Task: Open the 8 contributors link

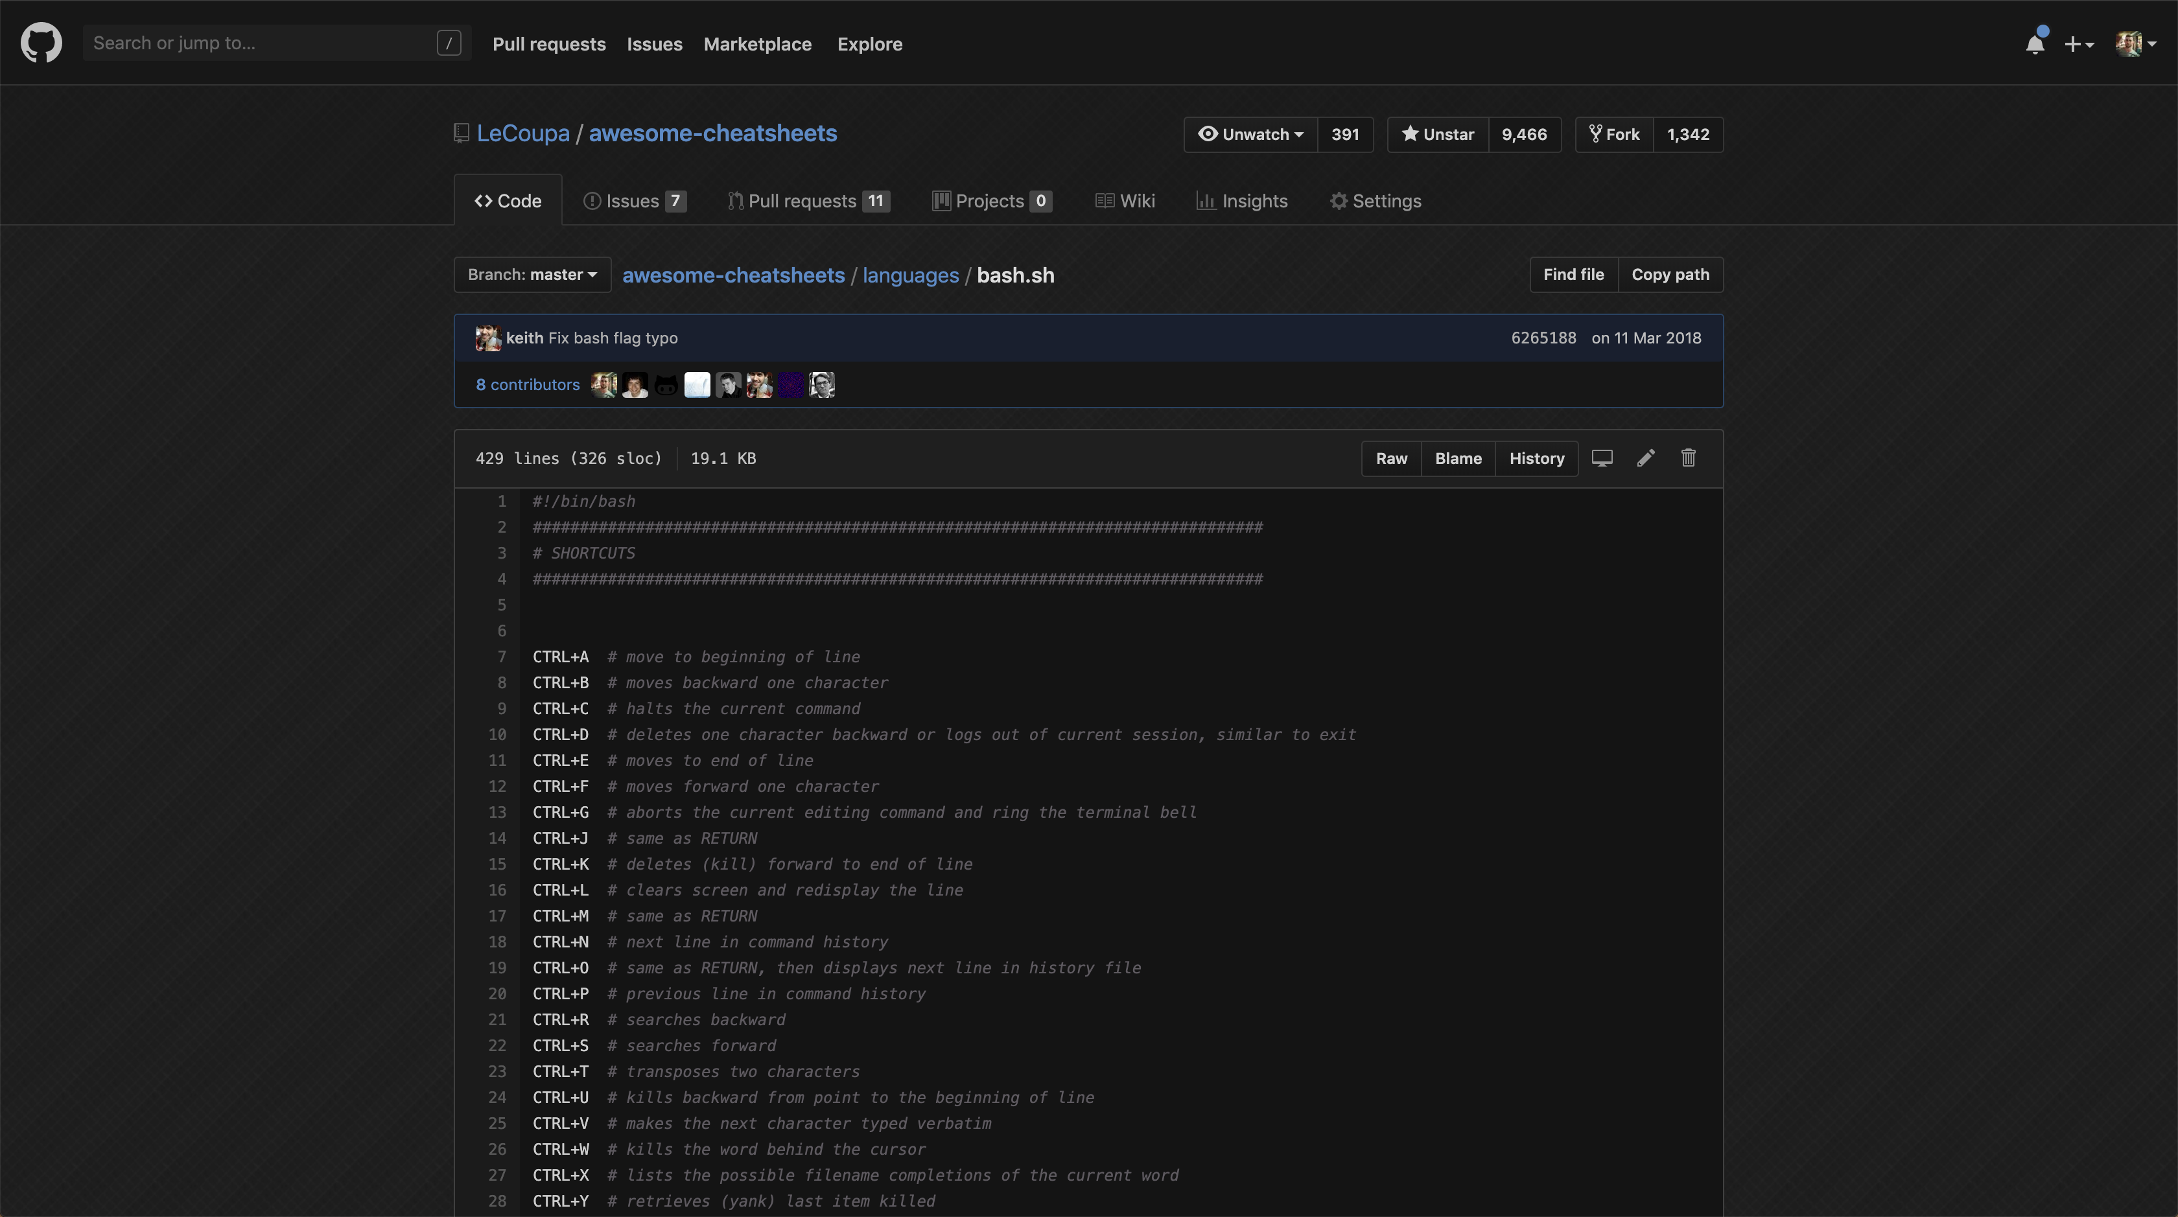Action: (x=528, y=386)
